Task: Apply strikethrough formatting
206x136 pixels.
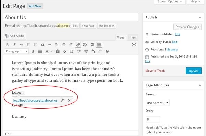Action: tap(21, 45)
